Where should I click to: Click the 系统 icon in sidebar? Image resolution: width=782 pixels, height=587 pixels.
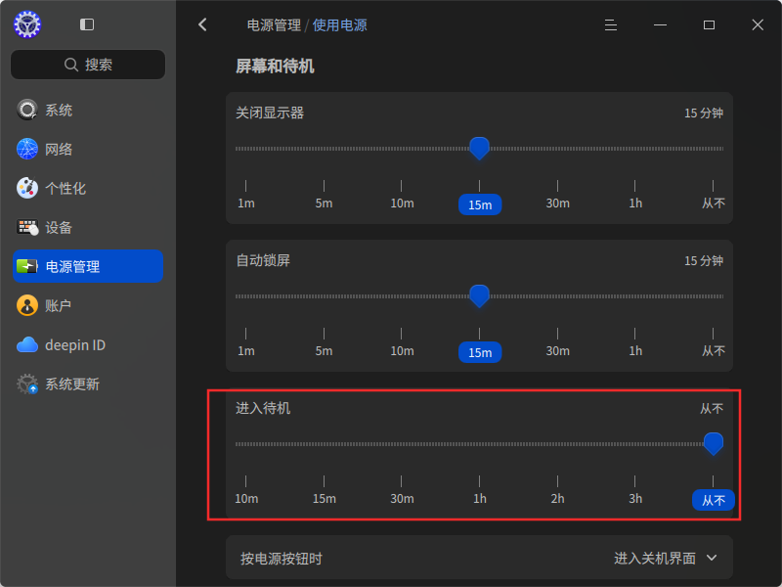click(x=27, y=110)
